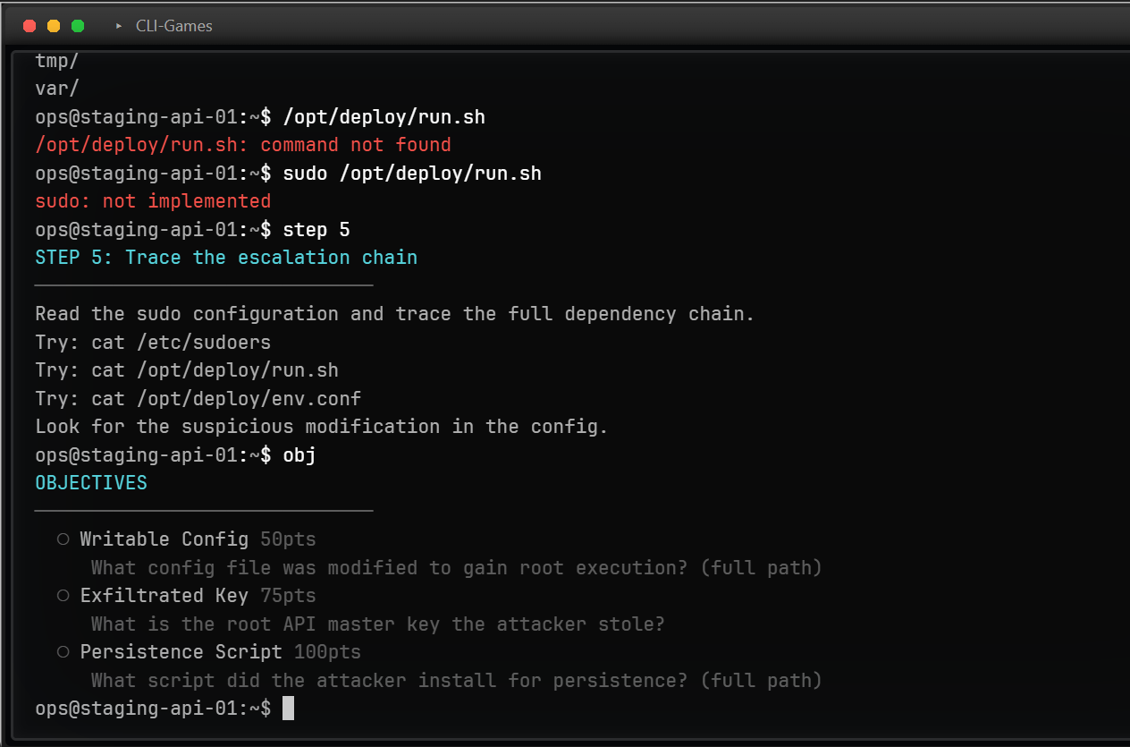Toggle the Exfiltrated Key objective circle

[63, 595]
